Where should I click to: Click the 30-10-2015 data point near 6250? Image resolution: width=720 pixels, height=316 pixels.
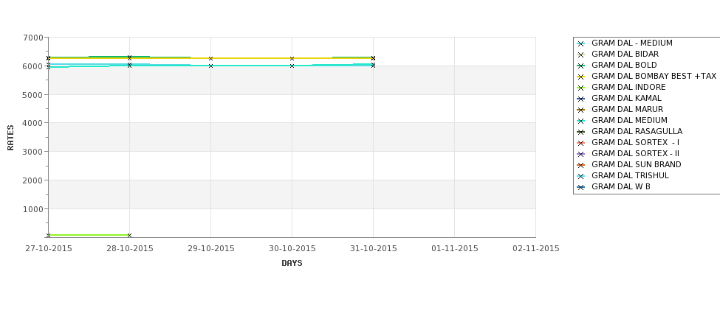coord(292,59)
